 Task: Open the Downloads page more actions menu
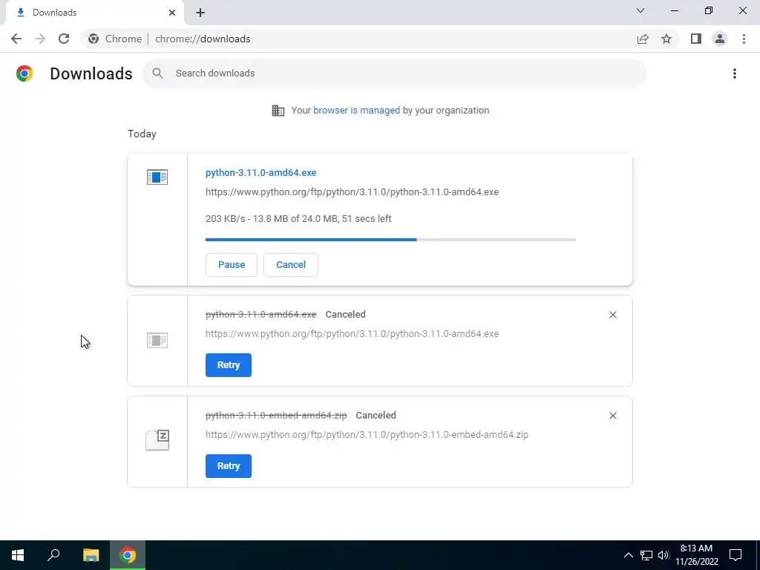point(735,73)
